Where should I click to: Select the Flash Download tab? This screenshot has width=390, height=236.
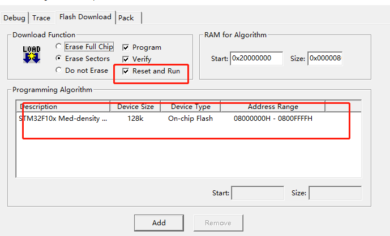point(85,17)
